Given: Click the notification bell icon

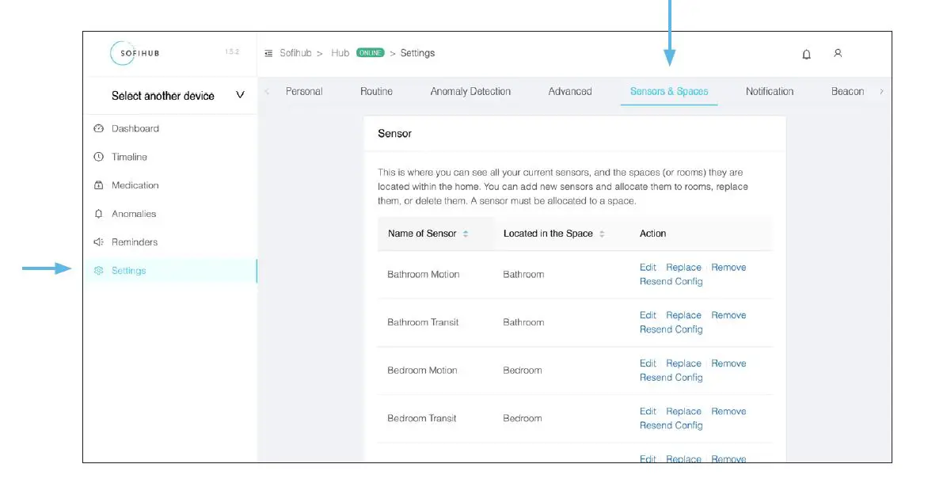Looking at the screenshot, I should [x=806, y=54].
